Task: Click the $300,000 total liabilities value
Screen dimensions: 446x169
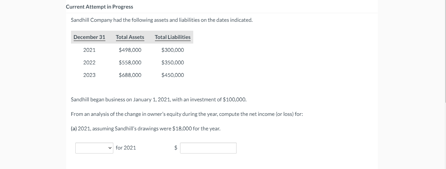Action: pyautogui.click(x=172, y=50)
